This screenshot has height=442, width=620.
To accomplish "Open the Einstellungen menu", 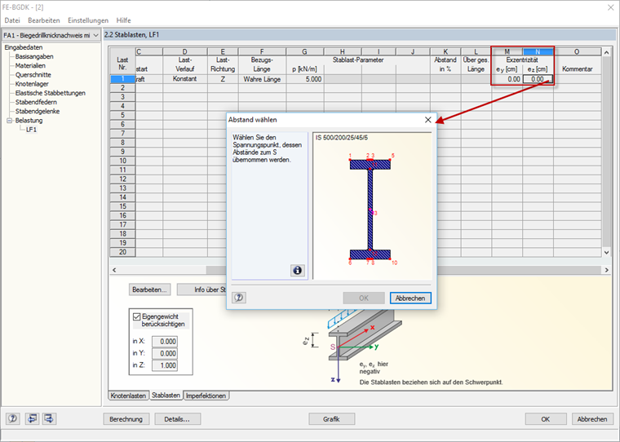I will (88, 20).
